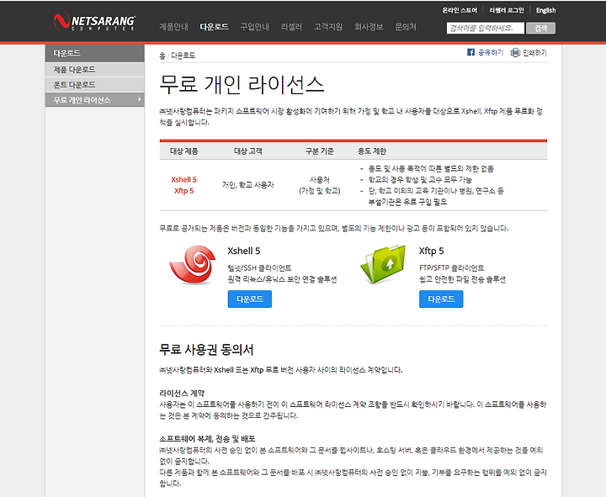The image size is (606, 497).
Task: Click the 구분 기준 column header
Action: pyautogui.click(x=320, y=151)
